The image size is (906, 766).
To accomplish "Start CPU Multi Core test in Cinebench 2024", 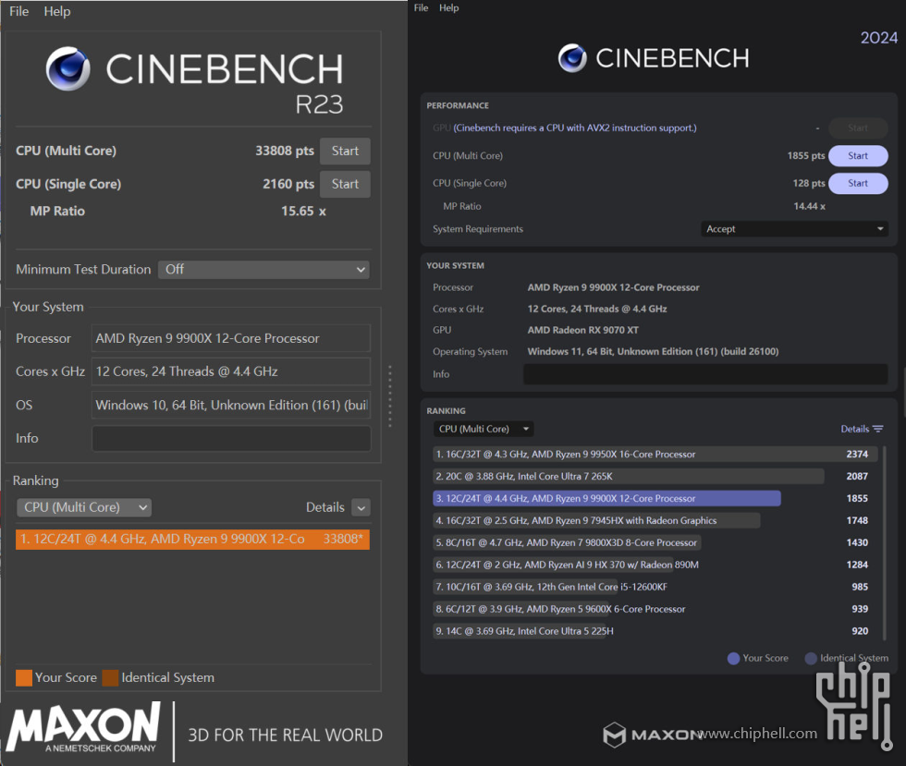I will click(x=858, y=155).
